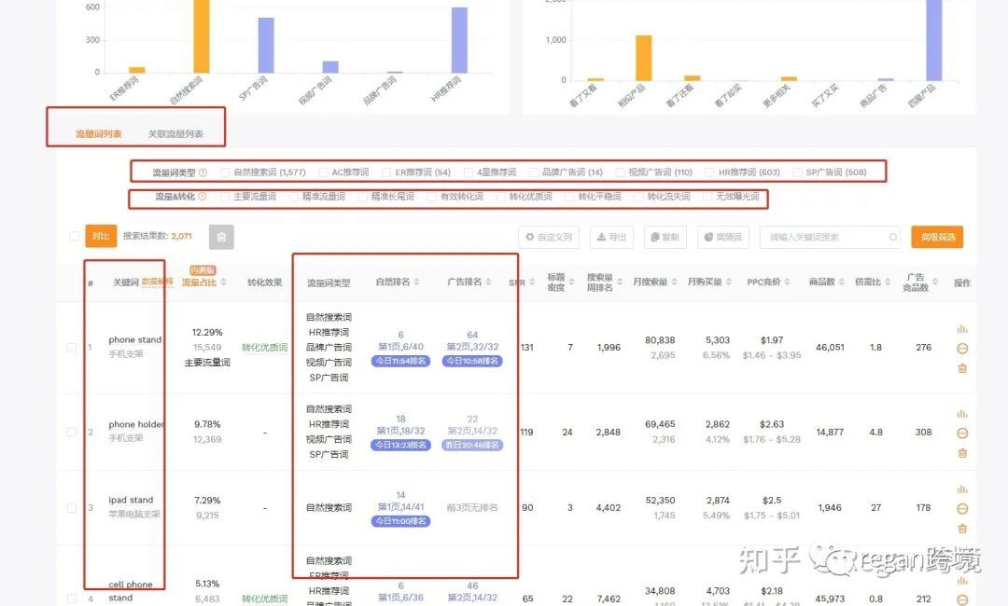Check the 无效曝光词 filter
Viewport: 1008px width, 606px height.
707,197
